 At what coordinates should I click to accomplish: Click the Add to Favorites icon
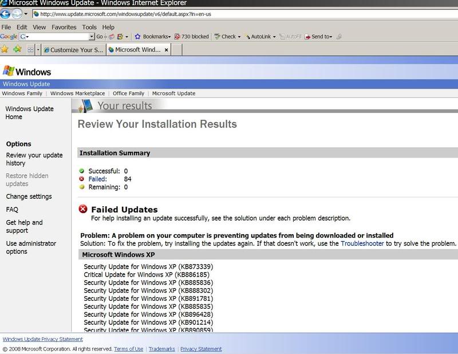coord(17,49)
